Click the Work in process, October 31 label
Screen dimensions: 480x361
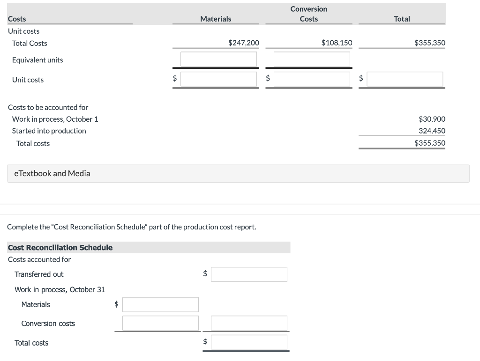click(60, 289)
